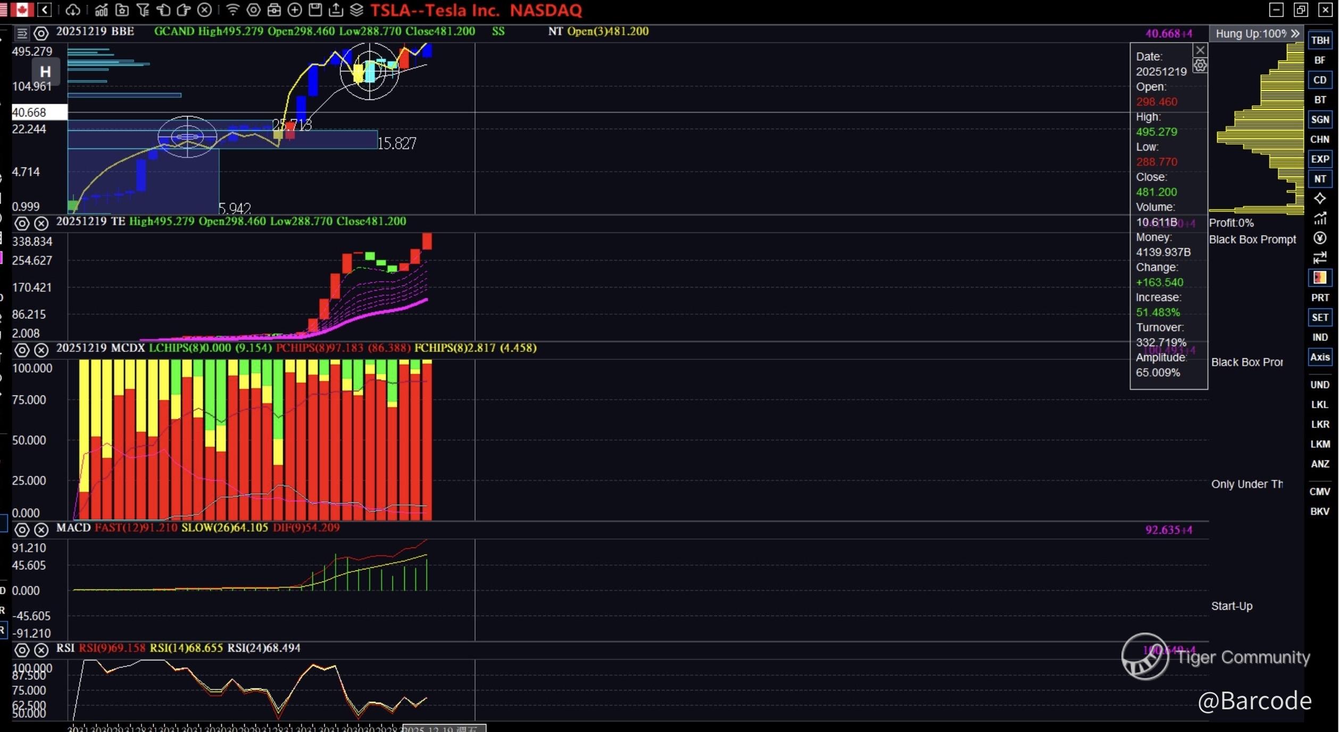Toggle the SGN indicator button

(1319, 120)
